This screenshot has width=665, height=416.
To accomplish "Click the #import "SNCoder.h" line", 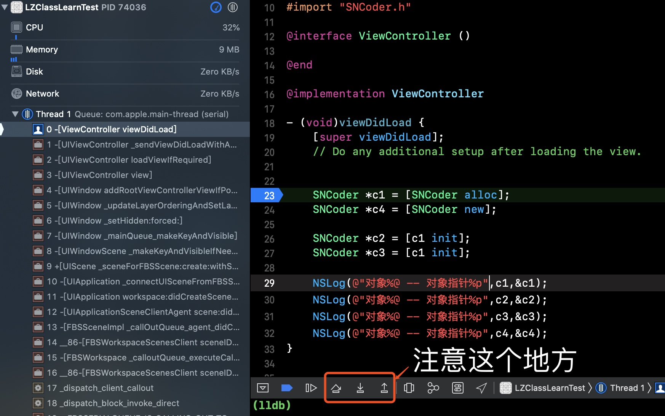I will (x=348, y=7).
